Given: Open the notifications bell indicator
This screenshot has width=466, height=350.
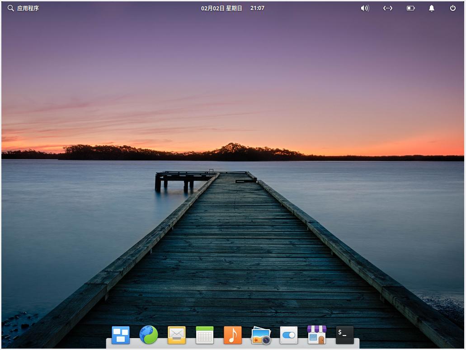Looking at the screenshot, I should (x=431, y=8).
